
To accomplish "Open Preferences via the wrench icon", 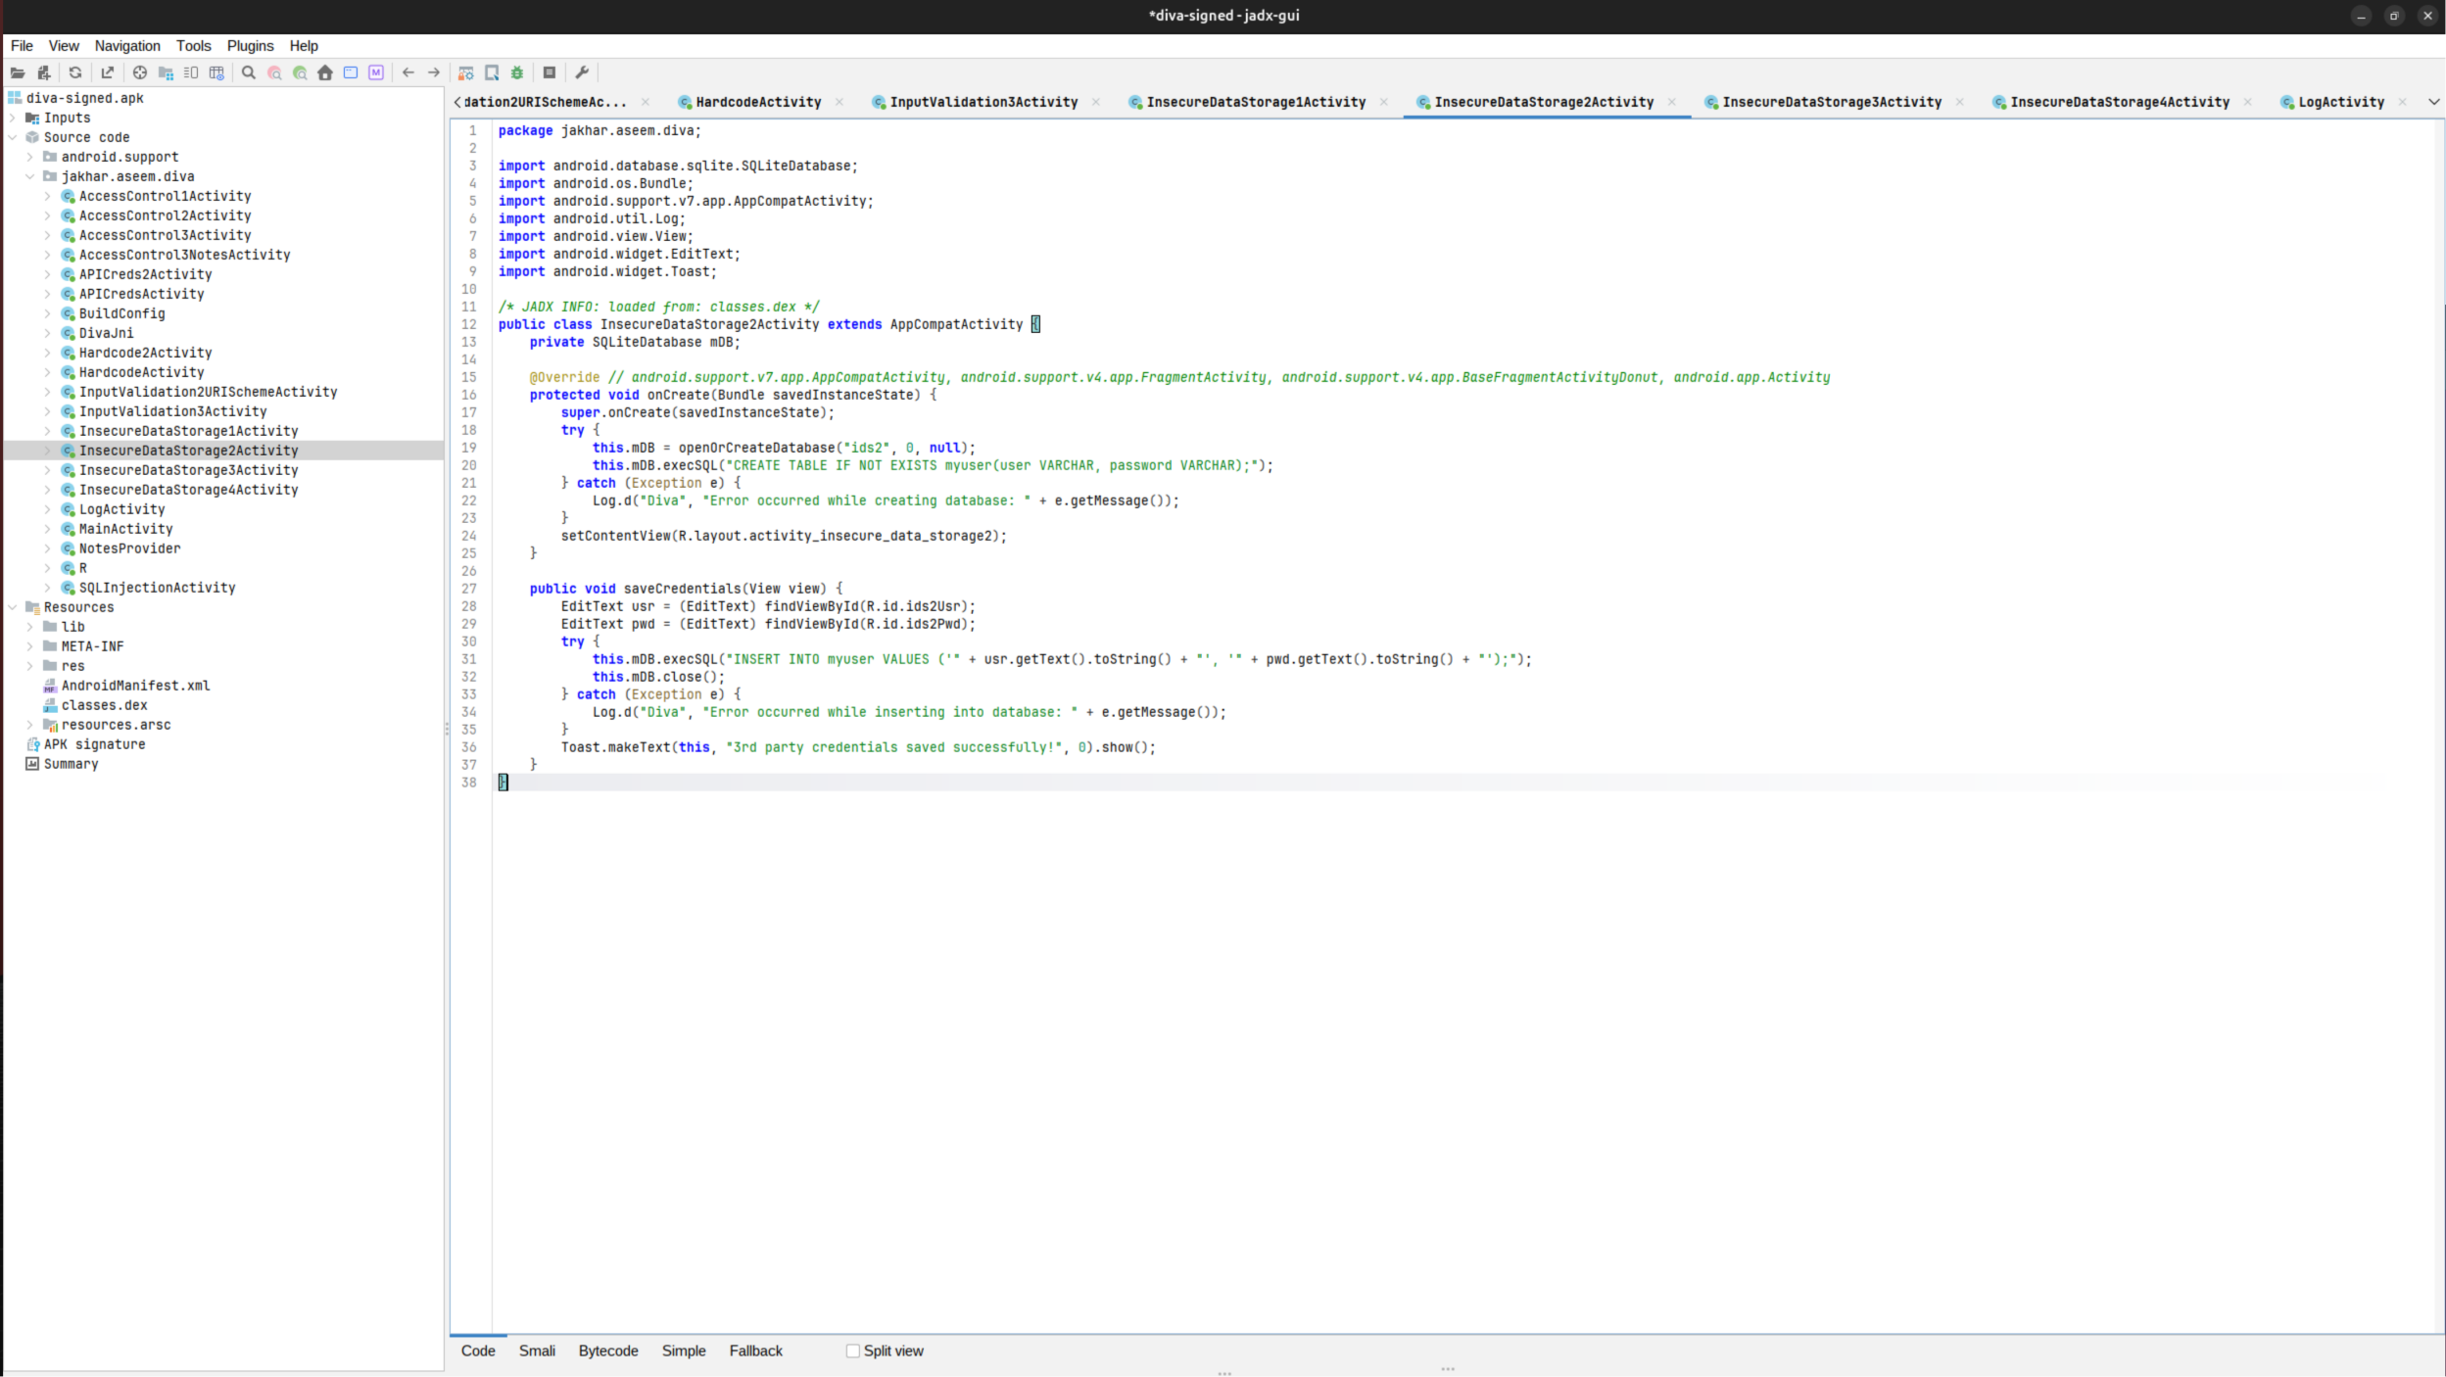I will click(x=582, y=72).
